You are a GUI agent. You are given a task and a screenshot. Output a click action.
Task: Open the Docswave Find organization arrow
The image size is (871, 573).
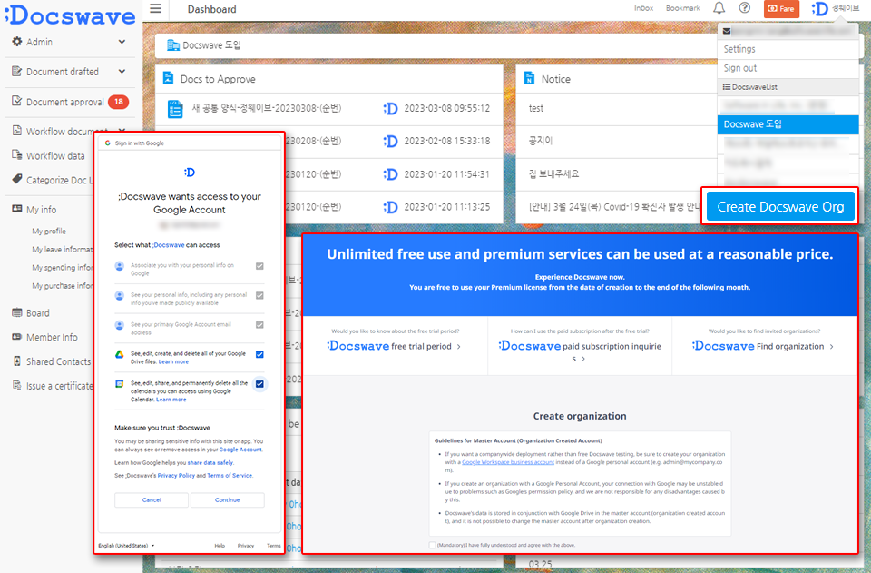(x=832, y=346)
